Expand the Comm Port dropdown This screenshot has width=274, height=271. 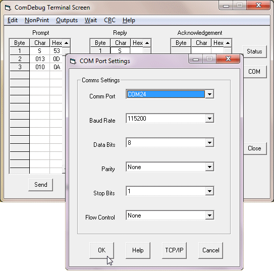pos(209,94)
